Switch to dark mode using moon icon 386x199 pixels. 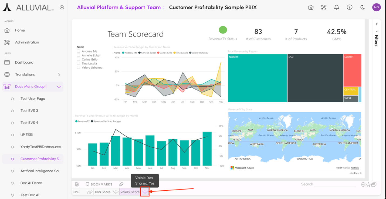tap(363, 7)
